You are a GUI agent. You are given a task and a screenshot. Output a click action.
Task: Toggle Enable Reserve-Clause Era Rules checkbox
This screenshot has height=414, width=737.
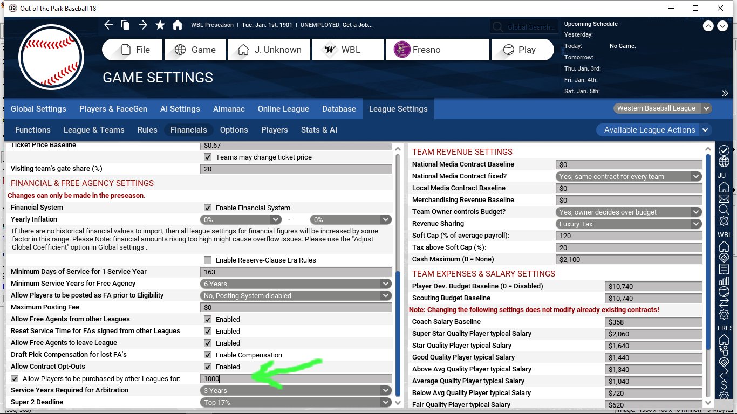[x=208, y=260]
